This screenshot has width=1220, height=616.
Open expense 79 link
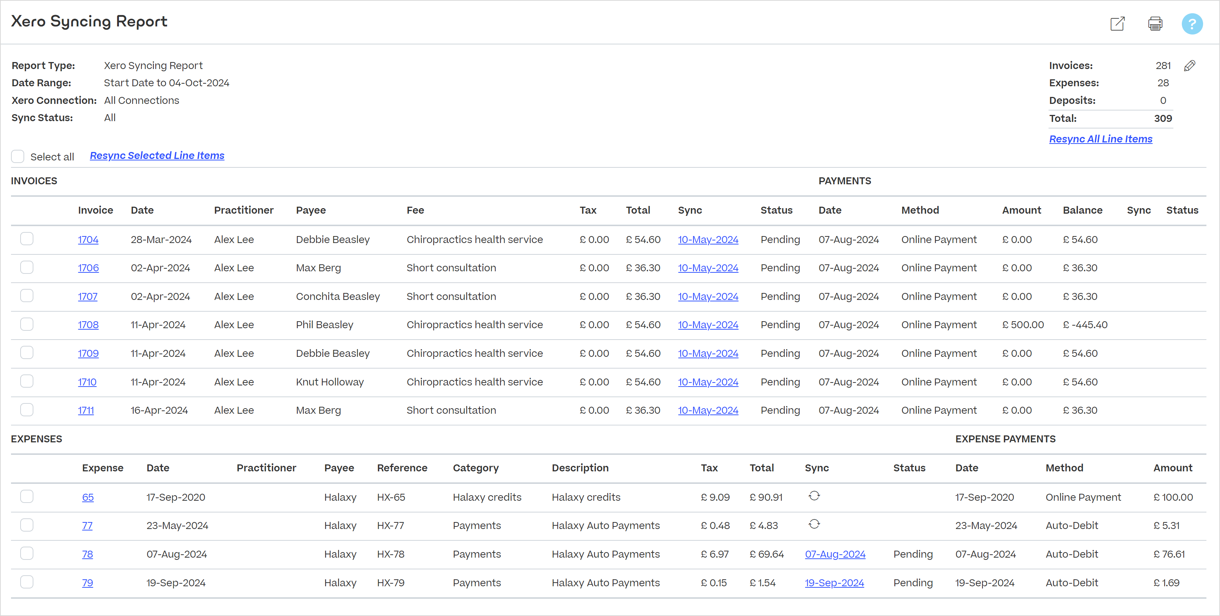pos(87,583)
